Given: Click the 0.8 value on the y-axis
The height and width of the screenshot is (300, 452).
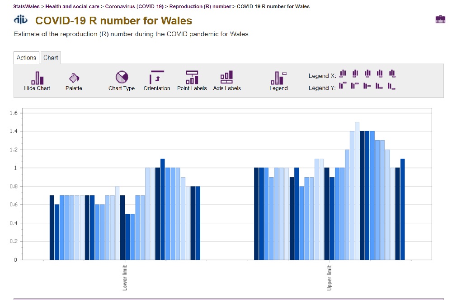Looking at the screenshot, I should click(x=14, y=186).
